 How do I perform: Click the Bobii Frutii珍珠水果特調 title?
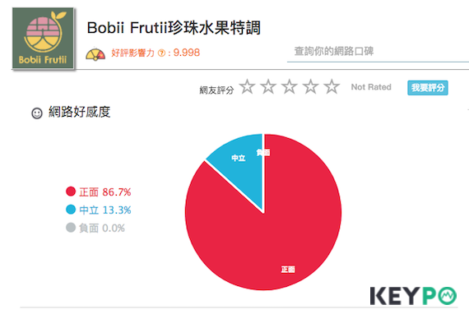pyautogui.click(x=174, y=28)
